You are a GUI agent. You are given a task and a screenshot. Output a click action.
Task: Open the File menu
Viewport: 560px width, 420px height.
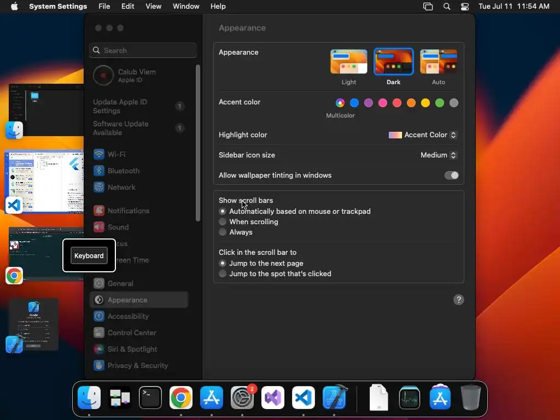pyautogui.click(x=104, y=7)
